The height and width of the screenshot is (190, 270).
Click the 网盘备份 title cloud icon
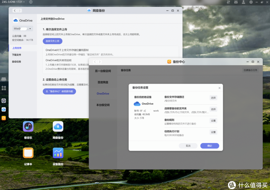pyautogui.click(x=89, y=11)
